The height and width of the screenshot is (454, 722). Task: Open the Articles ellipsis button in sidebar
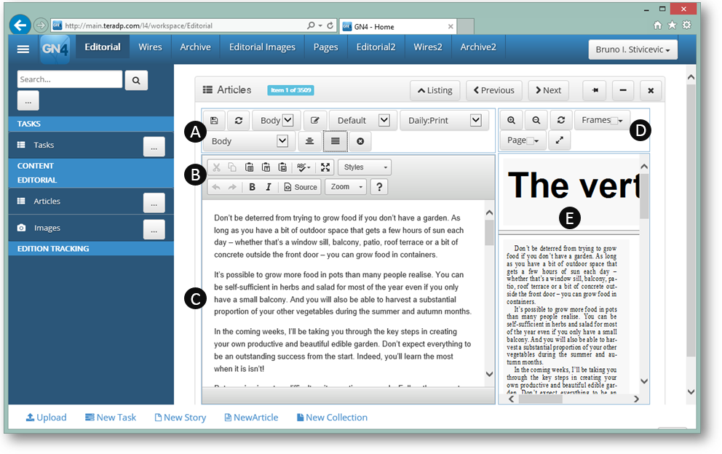154,202
